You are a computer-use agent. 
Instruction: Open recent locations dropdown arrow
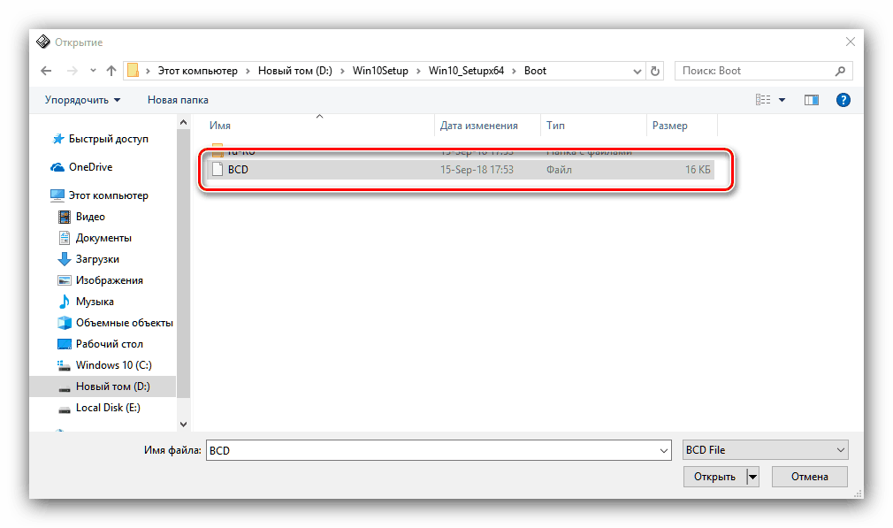coord(93,71)
